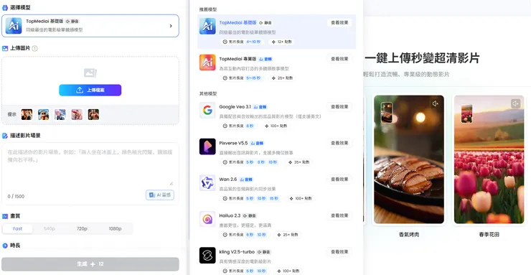View effects for Pixverse V5.5
The width and height of the screenshot is (531, 275).
point(339,143)
